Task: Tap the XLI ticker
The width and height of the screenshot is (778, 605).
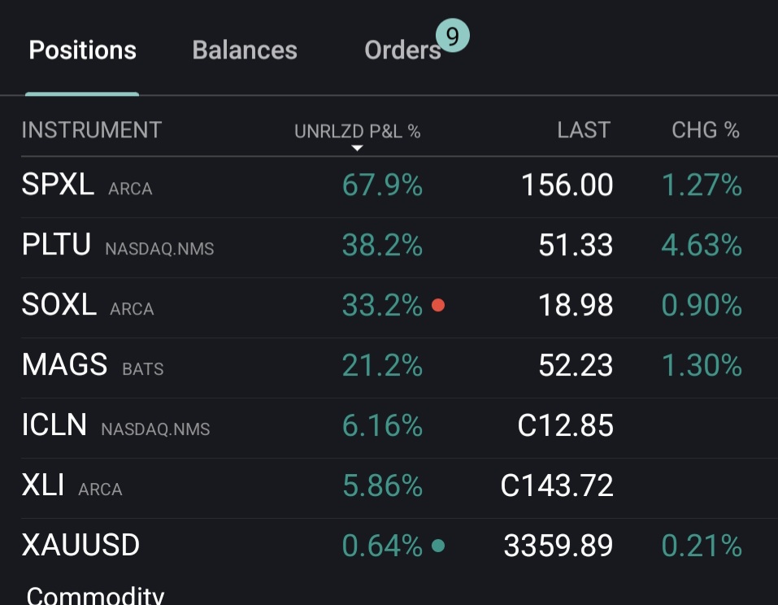Action: coord(44,485)
